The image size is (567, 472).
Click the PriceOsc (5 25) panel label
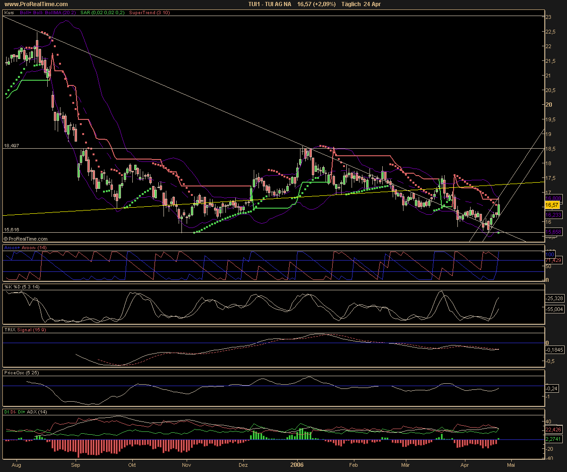(21, 372)
